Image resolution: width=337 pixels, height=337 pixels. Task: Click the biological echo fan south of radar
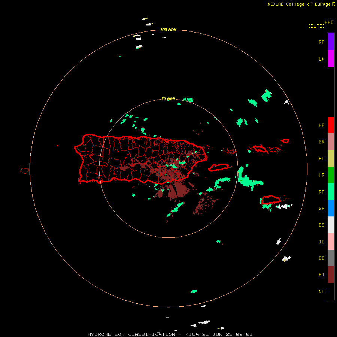[178, 190]
